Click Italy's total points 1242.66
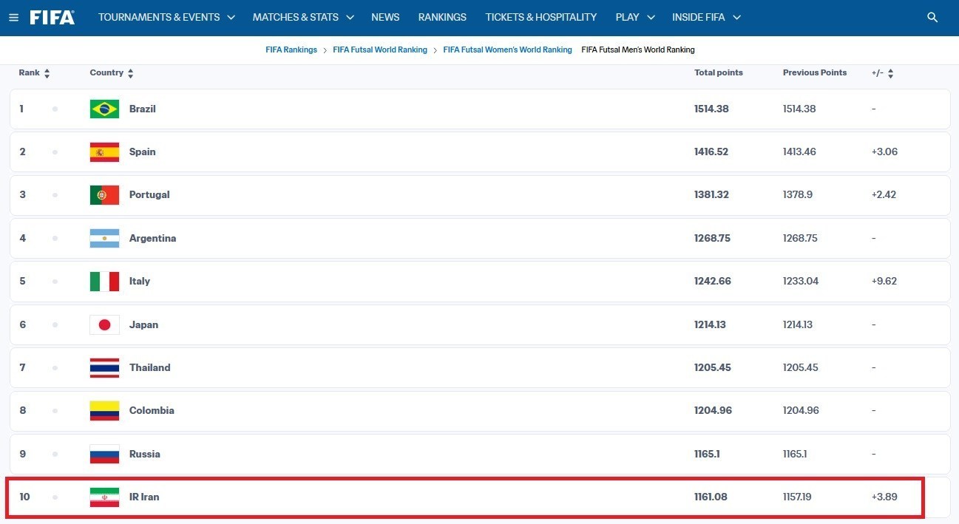 pos(713,281)
